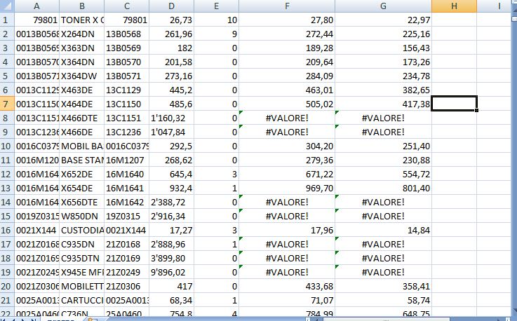Click cell with value 445,2

click(x=171, y=90)
